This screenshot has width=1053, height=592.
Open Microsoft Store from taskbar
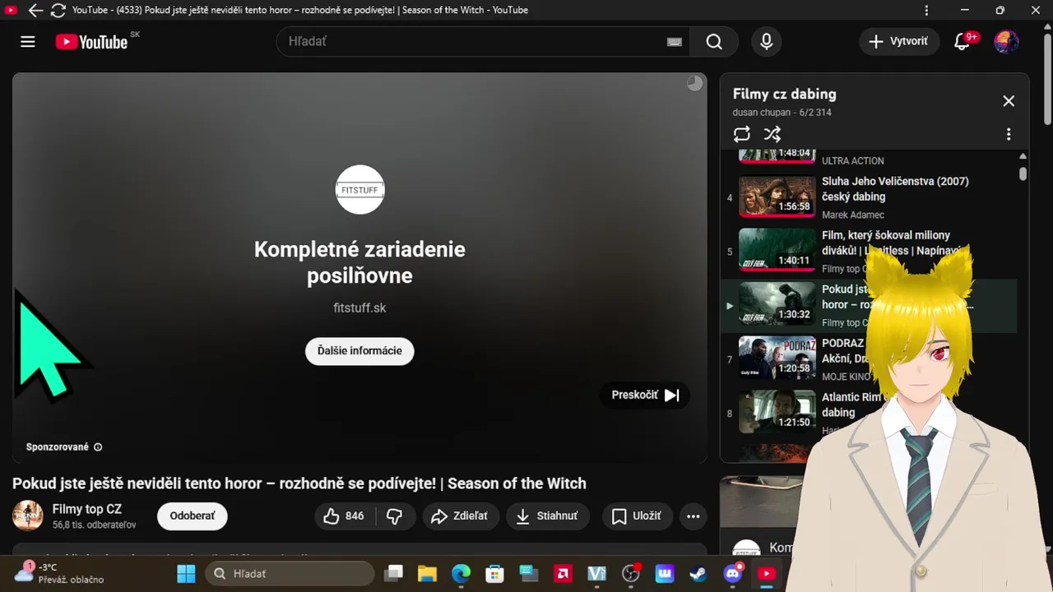pyautogui.click(x=494, y=573)
